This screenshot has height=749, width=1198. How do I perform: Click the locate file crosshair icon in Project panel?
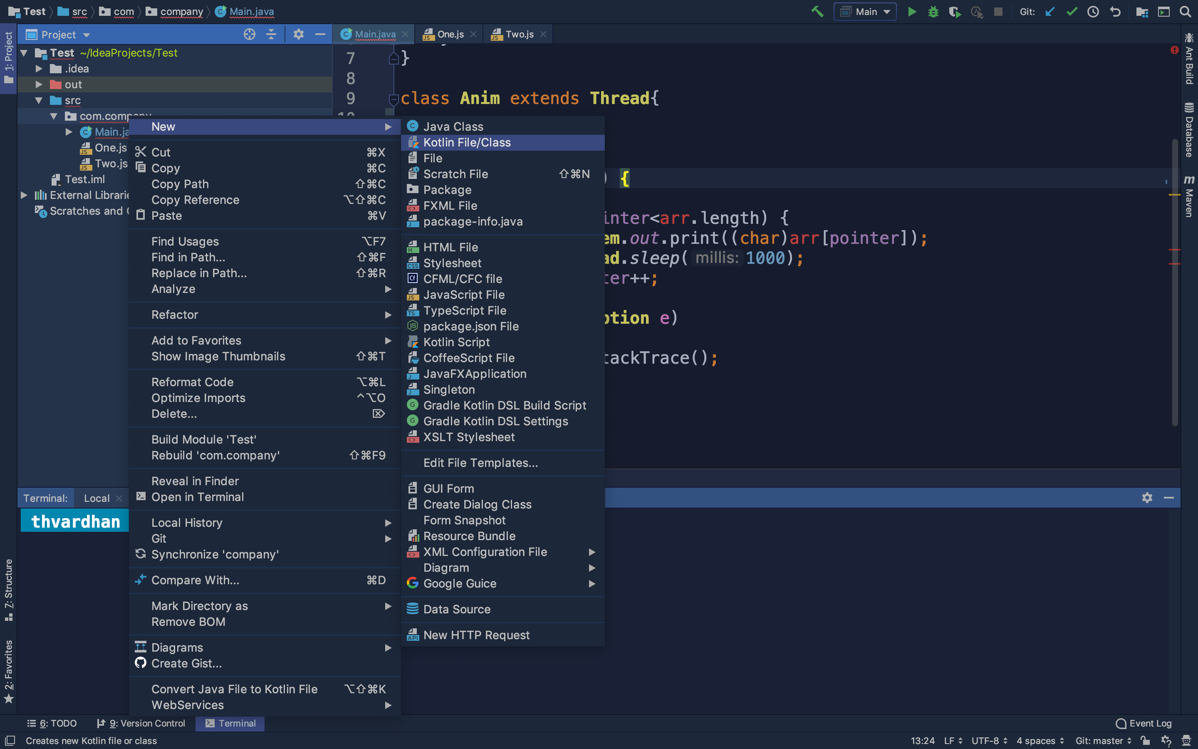(x=250, y=34)
